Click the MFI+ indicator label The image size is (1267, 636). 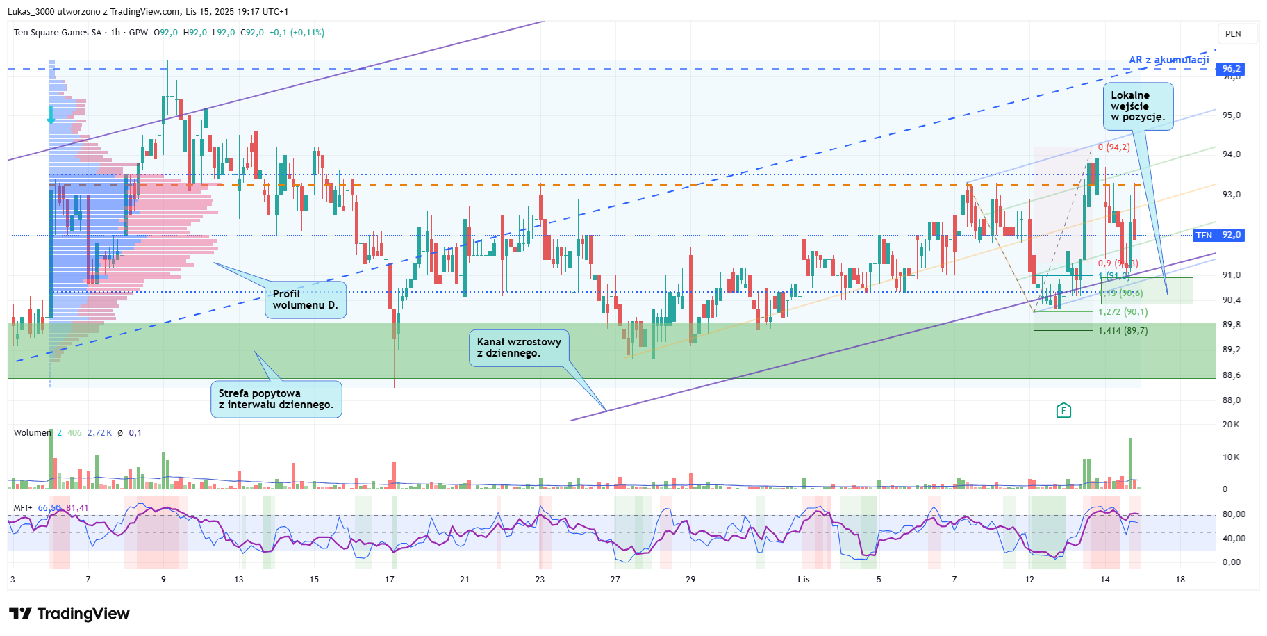tap(23, 508)
